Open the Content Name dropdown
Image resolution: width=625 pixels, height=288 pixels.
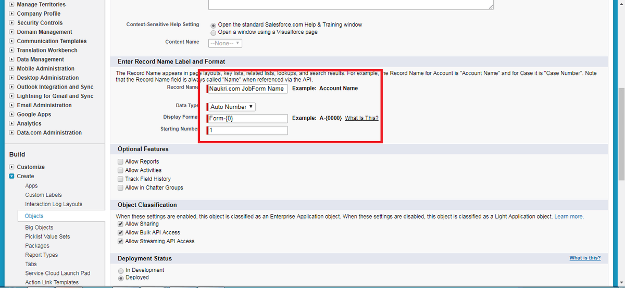tap(225, 43)
